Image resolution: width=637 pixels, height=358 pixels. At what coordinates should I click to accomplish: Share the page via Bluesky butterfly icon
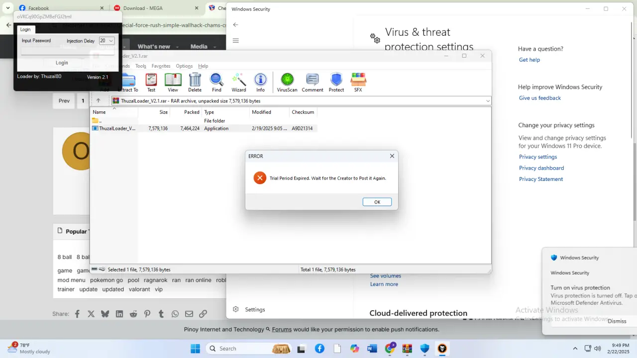(105, 314)
